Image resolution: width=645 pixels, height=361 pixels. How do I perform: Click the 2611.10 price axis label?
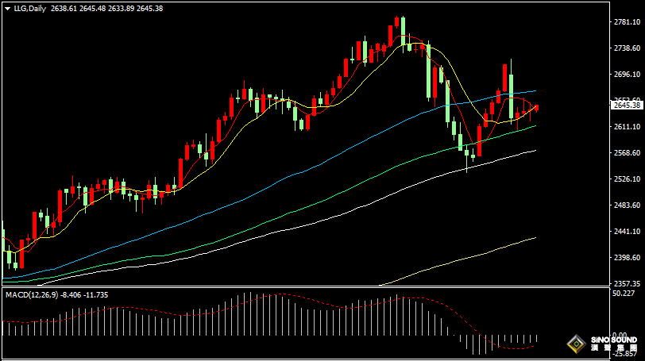coord(627,127)
